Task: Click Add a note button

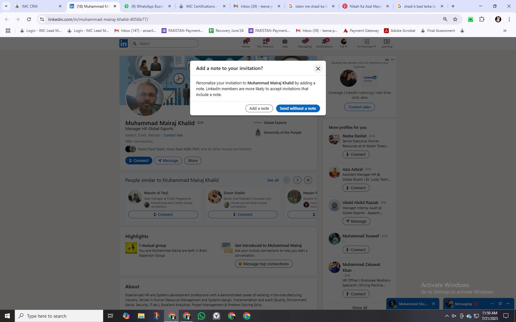Action: (259, 108)
